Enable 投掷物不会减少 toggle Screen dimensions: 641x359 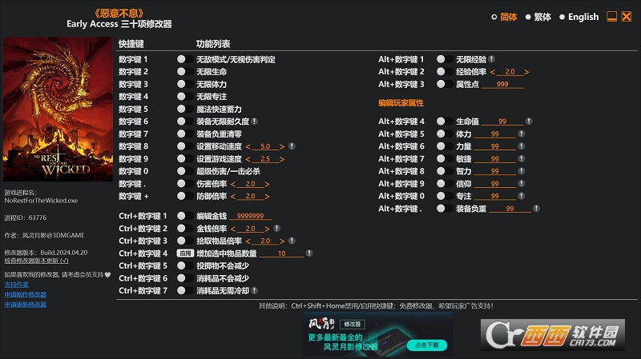(x=185, y=265)
